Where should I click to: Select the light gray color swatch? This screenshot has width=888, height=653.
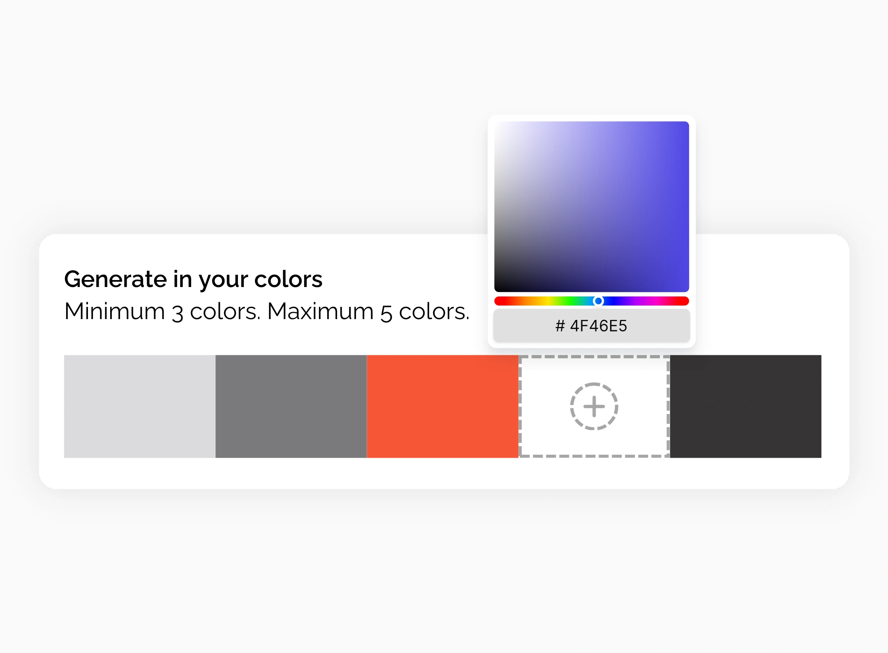pyautogui.click(x=140, y=406)
